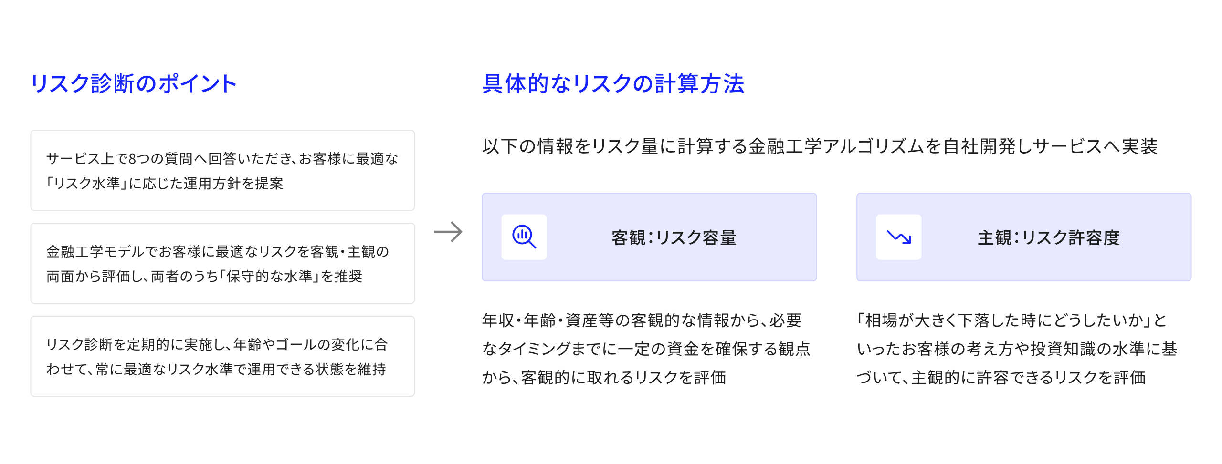Click the 年収・年齢・資産等 description paragraph
This screenshot has width=1222, height=464.
[x=646, y=349]
